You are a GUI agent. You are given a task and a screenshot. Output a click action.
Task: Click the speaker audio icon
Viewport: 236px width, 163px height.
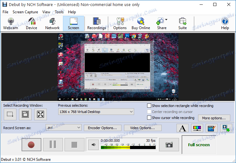[x=93, y=145]
